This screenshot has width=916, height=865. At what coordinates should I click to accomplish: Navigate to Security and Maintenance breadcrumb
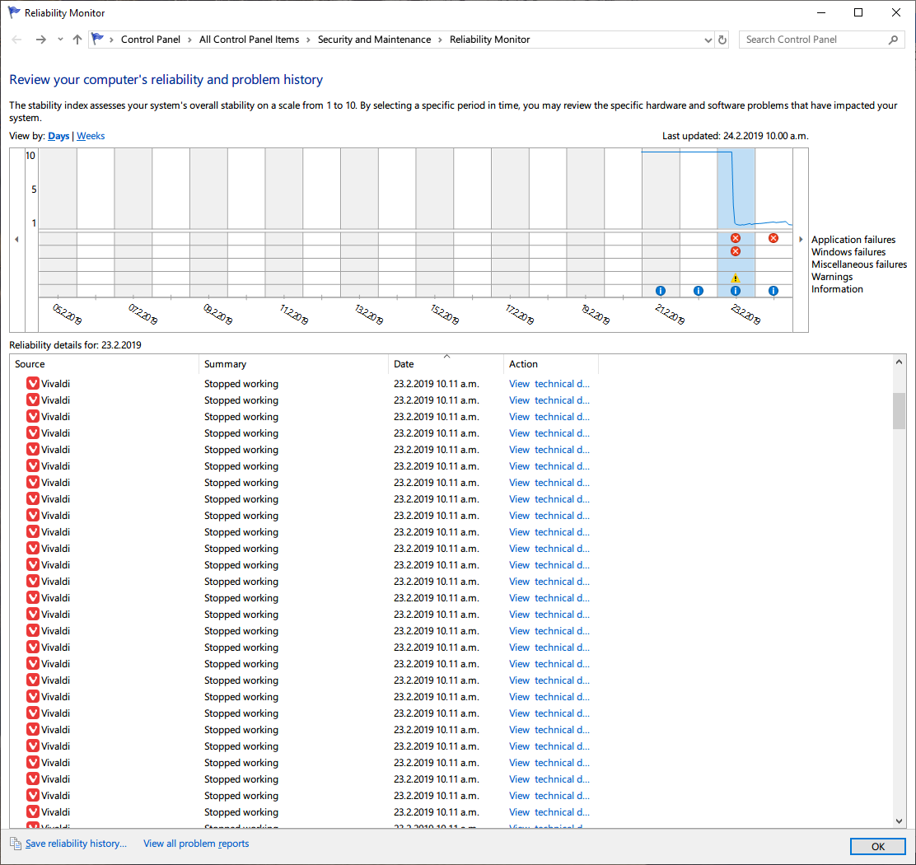click(374, 40)
